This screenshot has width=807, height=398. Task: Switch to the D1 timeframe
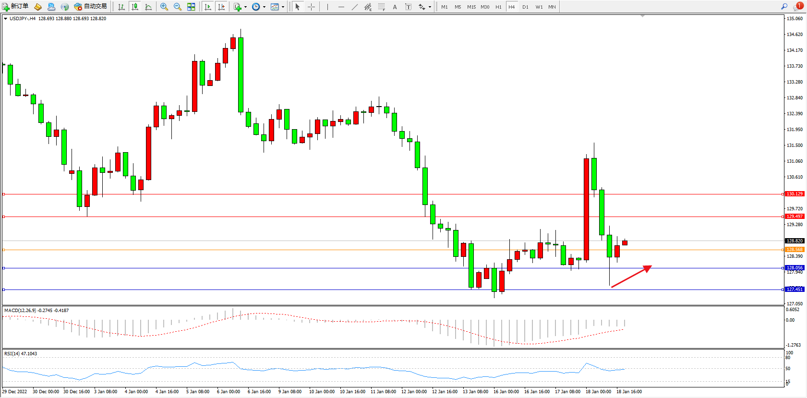(x=525, y=7)
